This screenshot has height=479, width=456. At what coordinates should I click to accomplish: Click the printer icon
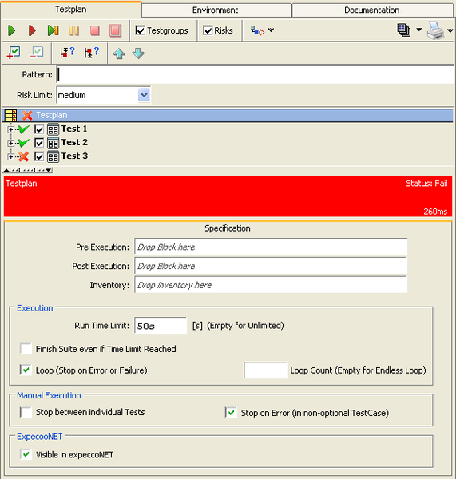pos(436,30)
